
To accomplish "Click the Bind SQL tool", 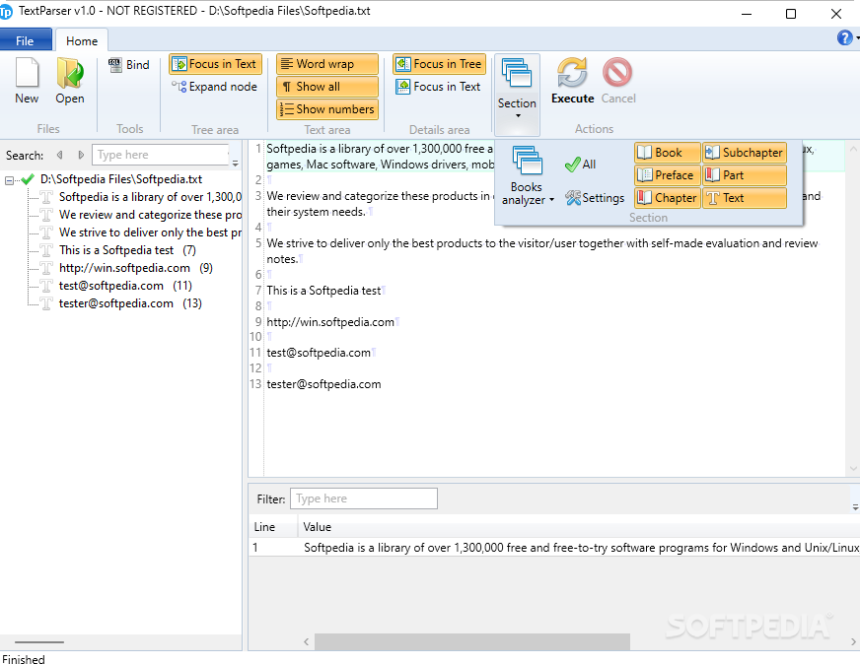I will 129,65.
